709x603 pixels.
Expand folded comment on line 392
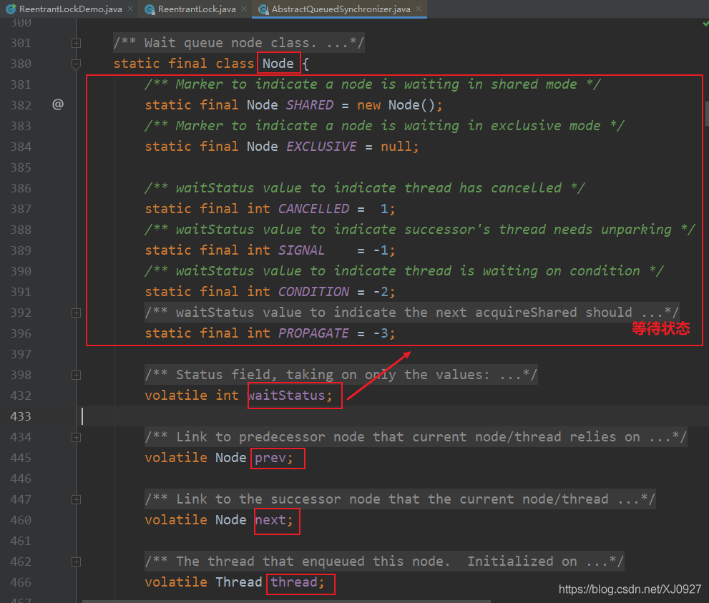coord(76,313)
